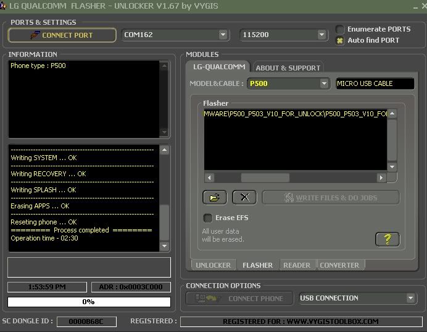Select the FLASHER tab
The image size is (427, 332).
tap(257, 265)
